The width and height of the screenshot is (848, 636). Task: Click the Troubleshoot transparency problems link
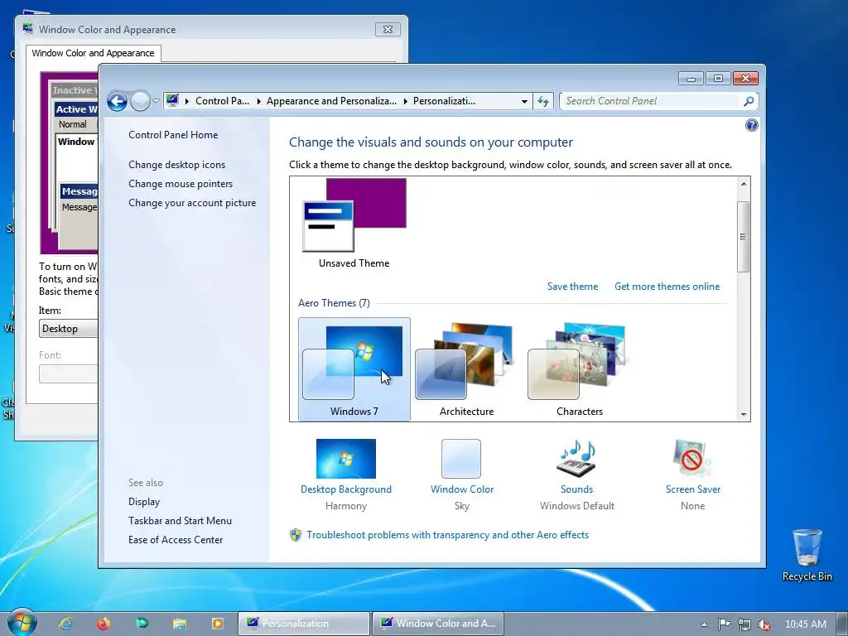448,535
